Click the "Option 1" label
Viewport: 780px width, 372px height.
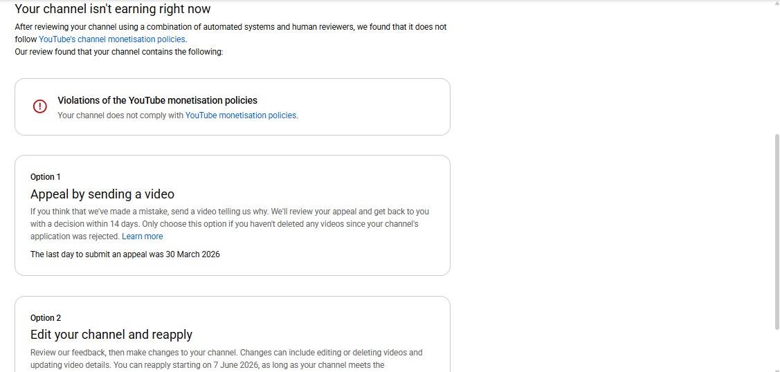pyautogui.click(x=46, y=177)
